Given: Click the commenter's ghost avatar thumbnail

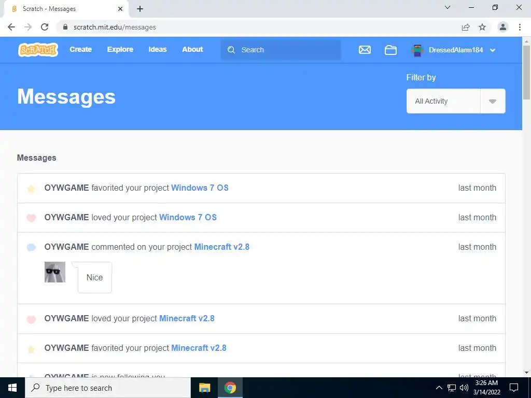Looking at the screenshot, I should tap(55, 272).
